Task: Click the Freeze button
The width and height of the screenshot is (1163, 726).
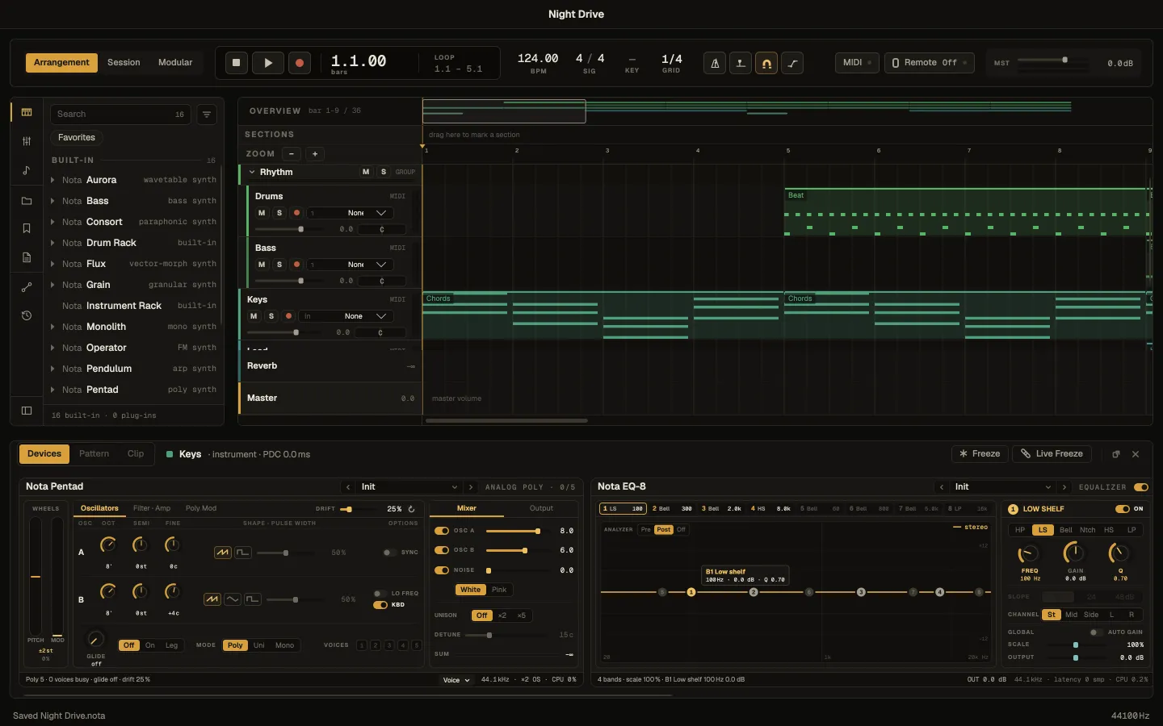Action: [x=980, y=454]
